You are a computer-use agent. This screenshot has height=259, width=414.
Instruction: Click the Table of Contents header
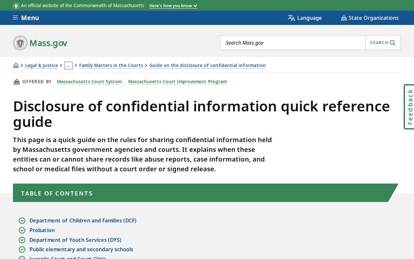pos(205,193)
